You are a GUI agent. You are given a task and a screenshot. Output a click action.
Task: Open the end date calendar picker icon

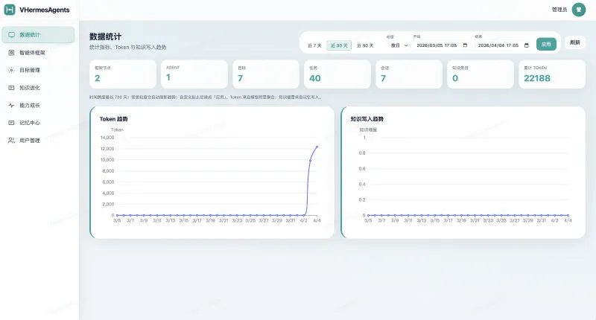[527, 45]
